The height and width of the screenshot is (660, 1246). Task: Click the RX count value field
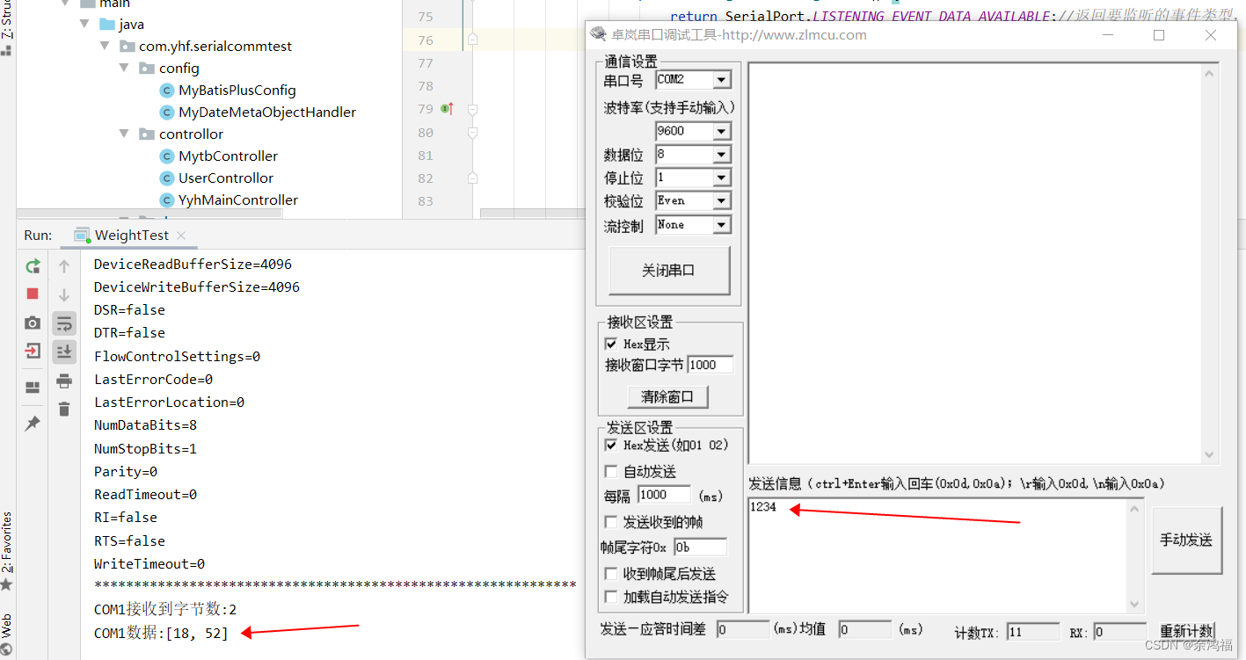point(1119,631)
